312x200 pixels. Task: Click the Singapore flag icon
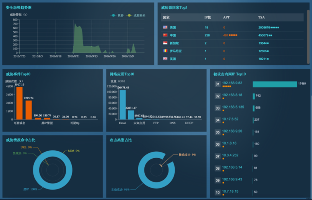point(165,43)
